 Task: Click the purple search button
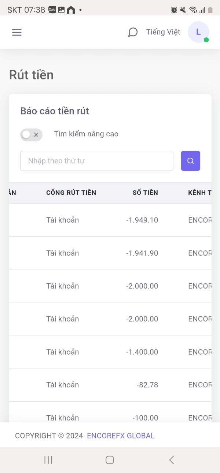(190, 161)
